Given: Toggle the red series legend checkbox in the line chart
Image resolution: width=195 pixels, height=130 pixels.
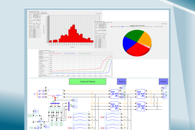Looking at the screenshot, I should [x=50, y=53].
